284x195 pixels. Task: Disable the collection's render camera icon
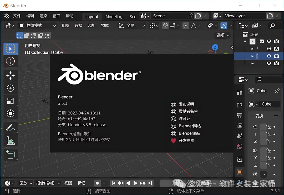[x=276, y=42]
